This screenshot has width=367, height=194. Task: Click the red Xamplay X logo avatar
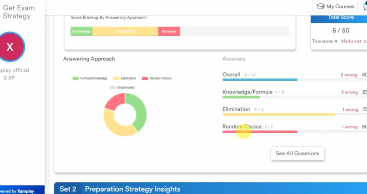tap(10, 47)
